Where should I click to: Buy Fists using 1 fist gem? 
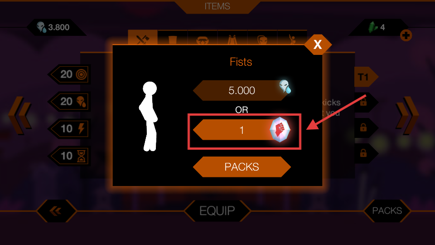(x=242, y=130)
